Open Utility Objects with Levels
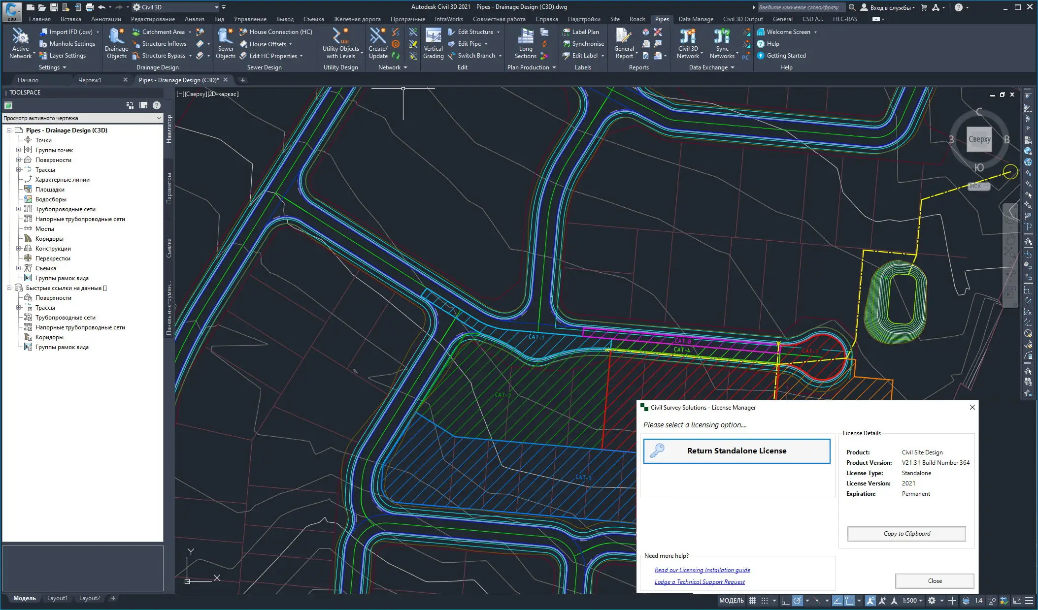Viewport: 1038px width, 610px height. pyautogui.click(x=341, y=43)
